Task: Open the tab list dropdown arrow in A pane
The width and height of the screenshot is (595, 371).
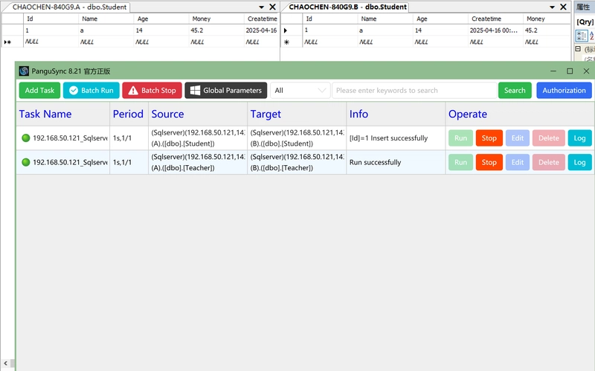Action: (x=262, y=7)
